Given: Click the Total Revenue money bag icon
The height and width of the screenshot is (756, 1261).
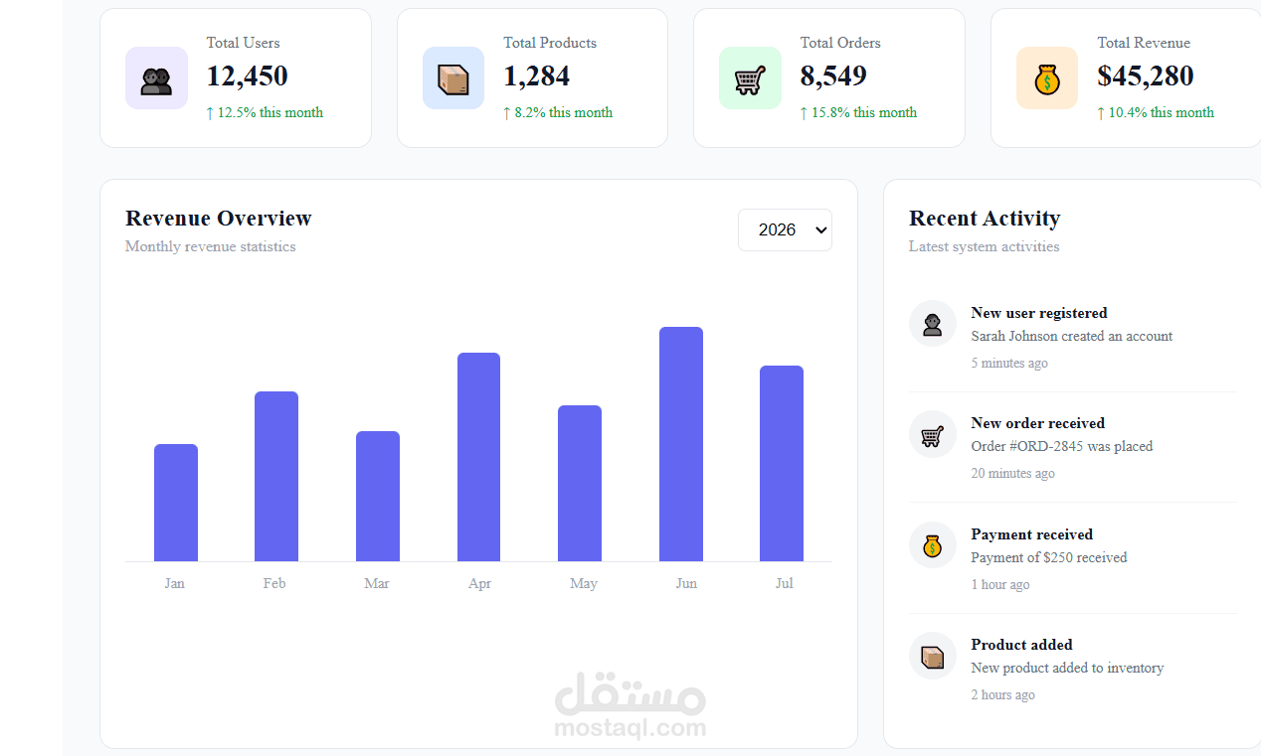Looking at the screenshot, I should (x=1047, y=78).
